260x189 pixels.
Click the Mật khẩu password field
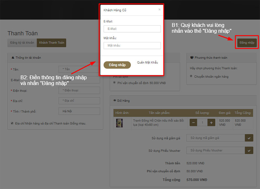[132, 46]
